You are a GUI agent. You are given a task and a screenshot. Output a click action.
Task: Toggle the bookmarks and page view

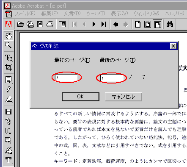coord(62,24)
